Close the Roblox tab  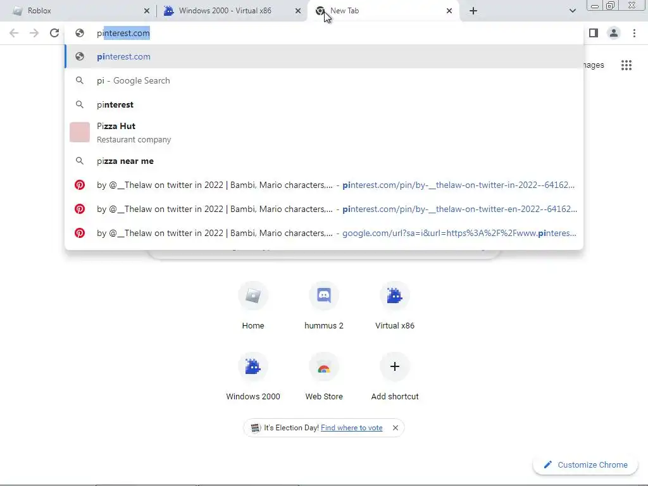coord(147,11)
